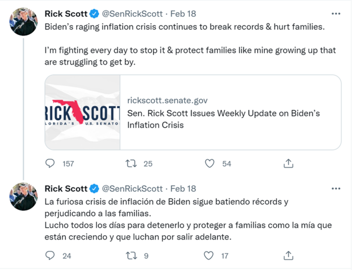Screen dimensions: 352x270
Task: Click the Feb 18 timestamp on second tweet
Action: (x=183, y=188)
